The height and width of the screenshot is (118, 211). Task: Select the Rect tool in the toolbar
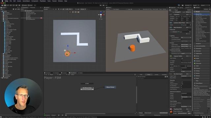(14, 5)
